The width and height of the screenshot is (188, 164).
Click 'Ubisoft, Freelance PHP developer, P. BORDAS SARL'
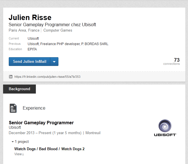click(68, 44)
